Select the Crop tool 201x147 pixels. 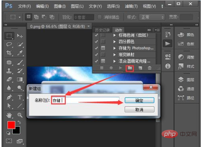click(9, 53)
